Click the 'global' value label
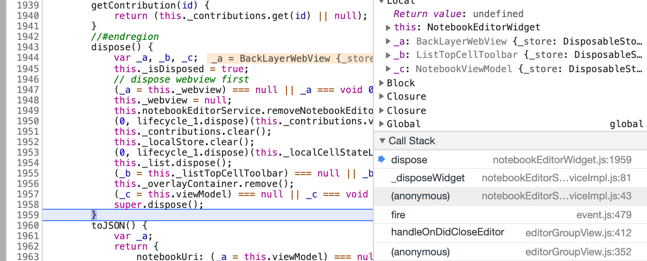The image size is (647, 261). [627, 124]
